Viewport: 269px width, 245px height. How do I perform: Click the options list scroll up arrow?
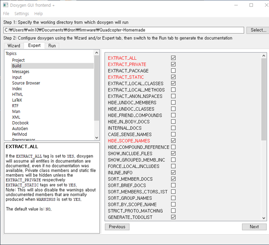click(264, 56)
